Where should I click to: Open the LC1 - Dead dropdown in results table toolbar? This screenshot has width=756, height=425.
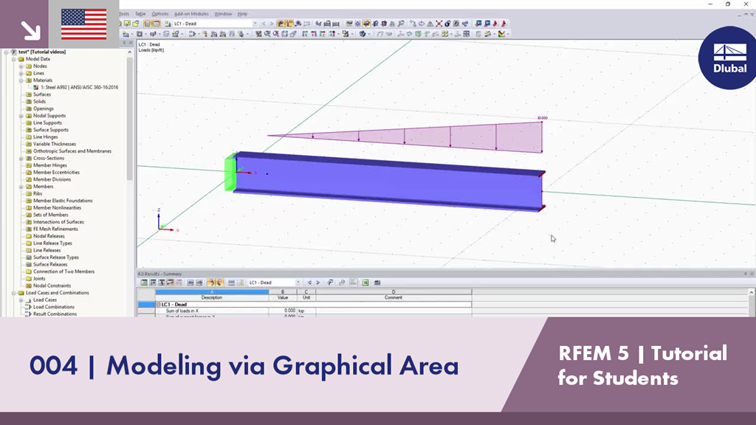(298, 283)
